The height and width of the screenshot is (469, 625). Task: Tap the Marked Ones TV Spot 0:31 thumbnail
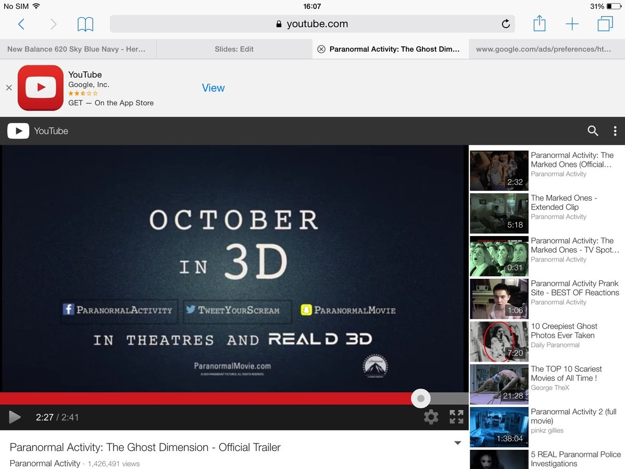(499, 256)
